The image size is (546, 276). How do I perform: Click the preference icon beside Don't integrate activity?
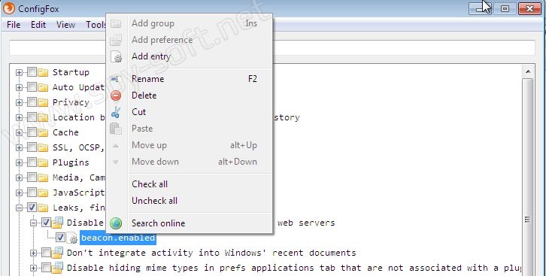pyautogui.click(x=57, y=253)
